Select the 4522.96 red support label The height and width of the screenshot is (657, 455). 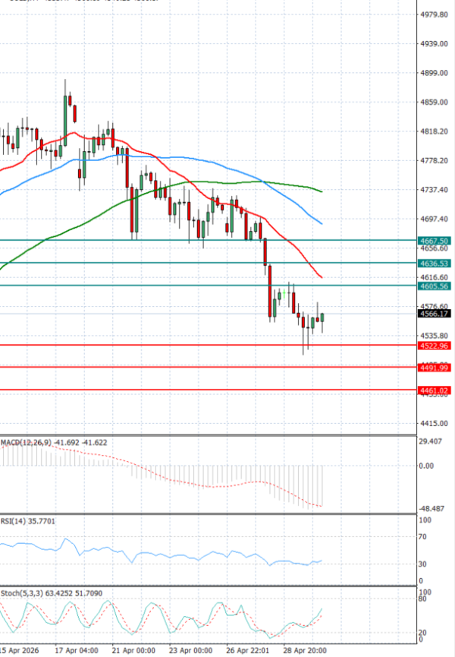pos(435,345)
